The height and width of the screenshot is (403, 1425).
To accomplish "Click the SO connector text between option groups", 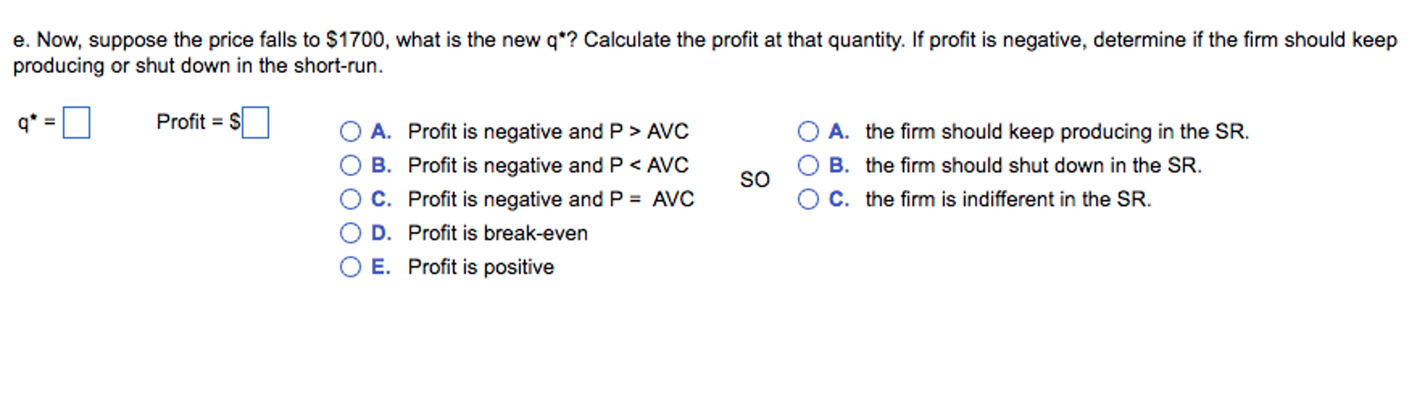I will click(754, 180).
